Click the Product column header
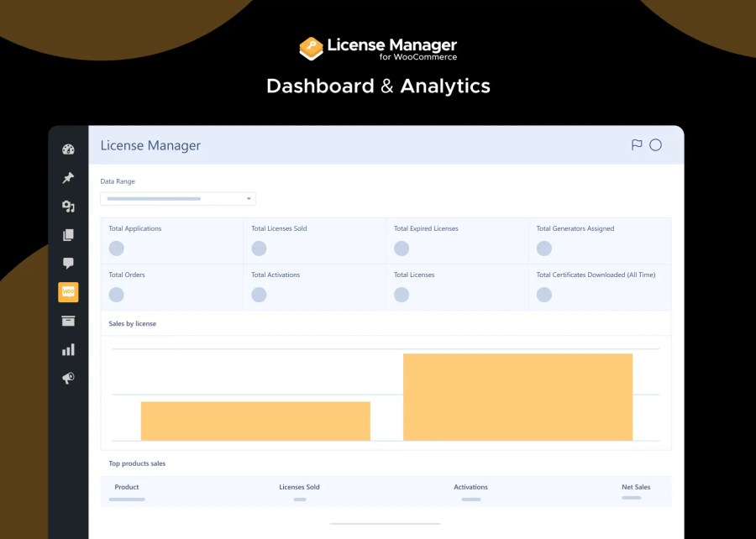 point(127,487)
